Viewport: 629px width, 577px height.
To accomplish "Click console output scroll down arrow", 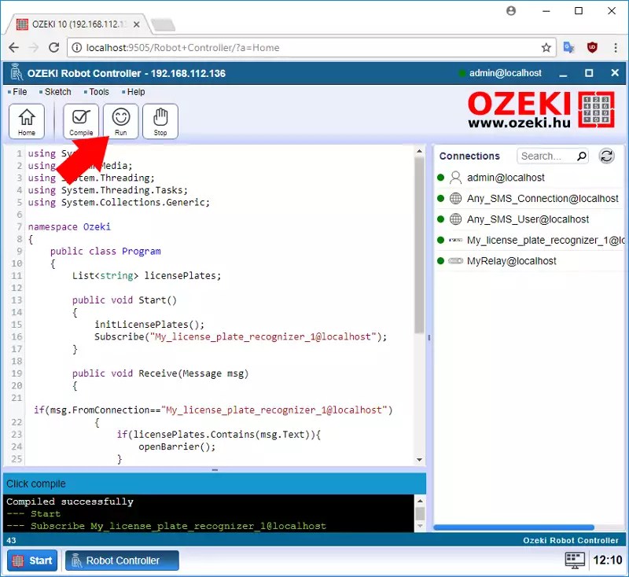I will tap(420, 526).
